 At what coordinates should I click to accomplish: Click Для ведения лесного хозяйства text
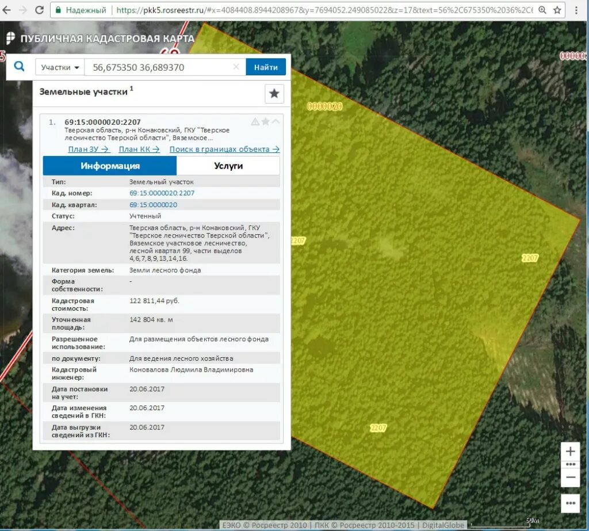click(181, 358)
